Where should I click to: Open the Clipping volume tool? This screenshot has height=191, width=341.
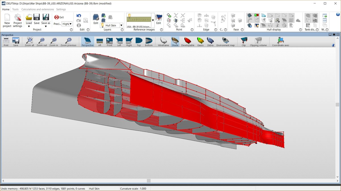pos(258,42)
